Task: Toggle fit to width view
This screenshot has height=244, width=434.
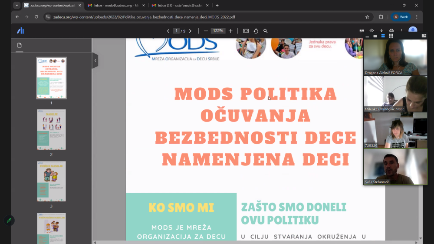Action: pyautogui.click(x=246, y=31)
